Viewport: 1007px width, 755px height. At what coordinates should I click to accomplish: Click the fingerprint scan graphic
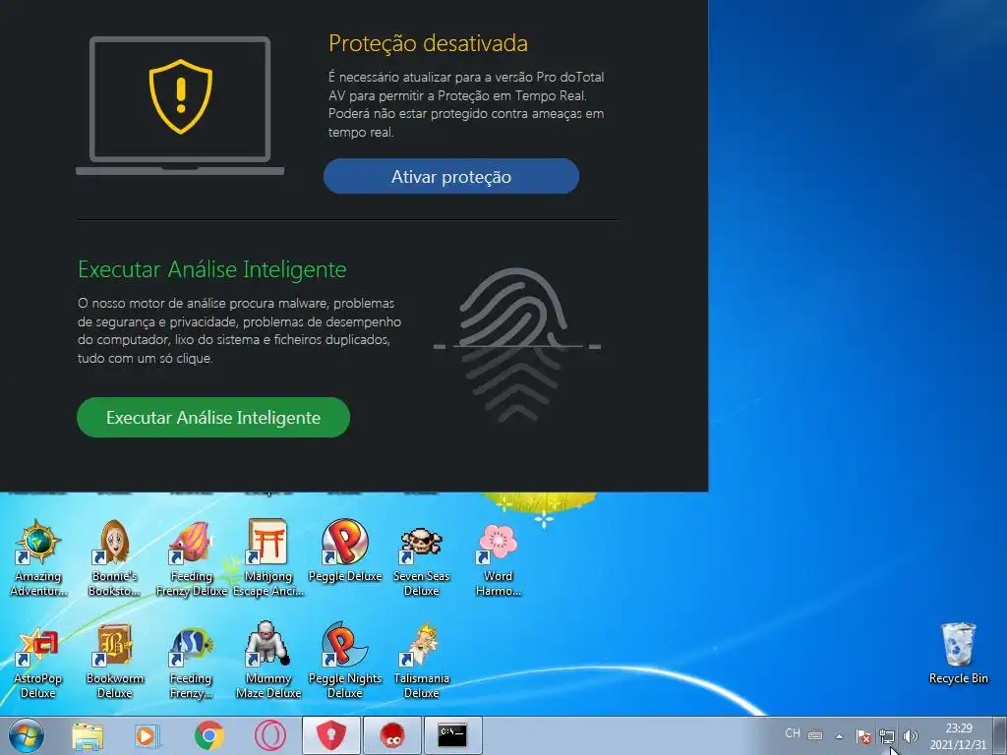pyautogui.click(x=517, y=346)
